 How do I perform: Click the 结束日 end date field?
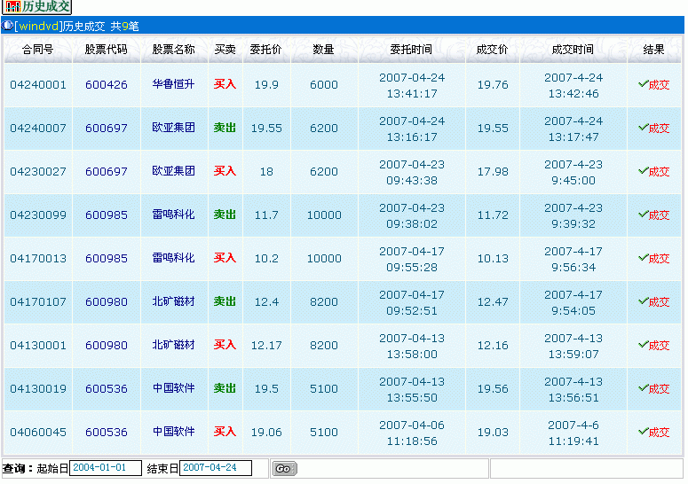click(x=216, y=468)
